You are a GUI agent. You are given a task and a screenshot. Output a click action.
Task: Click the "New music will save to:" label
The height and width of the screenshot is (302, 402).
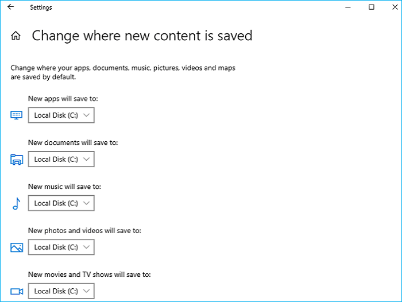(x=64, y=187)
